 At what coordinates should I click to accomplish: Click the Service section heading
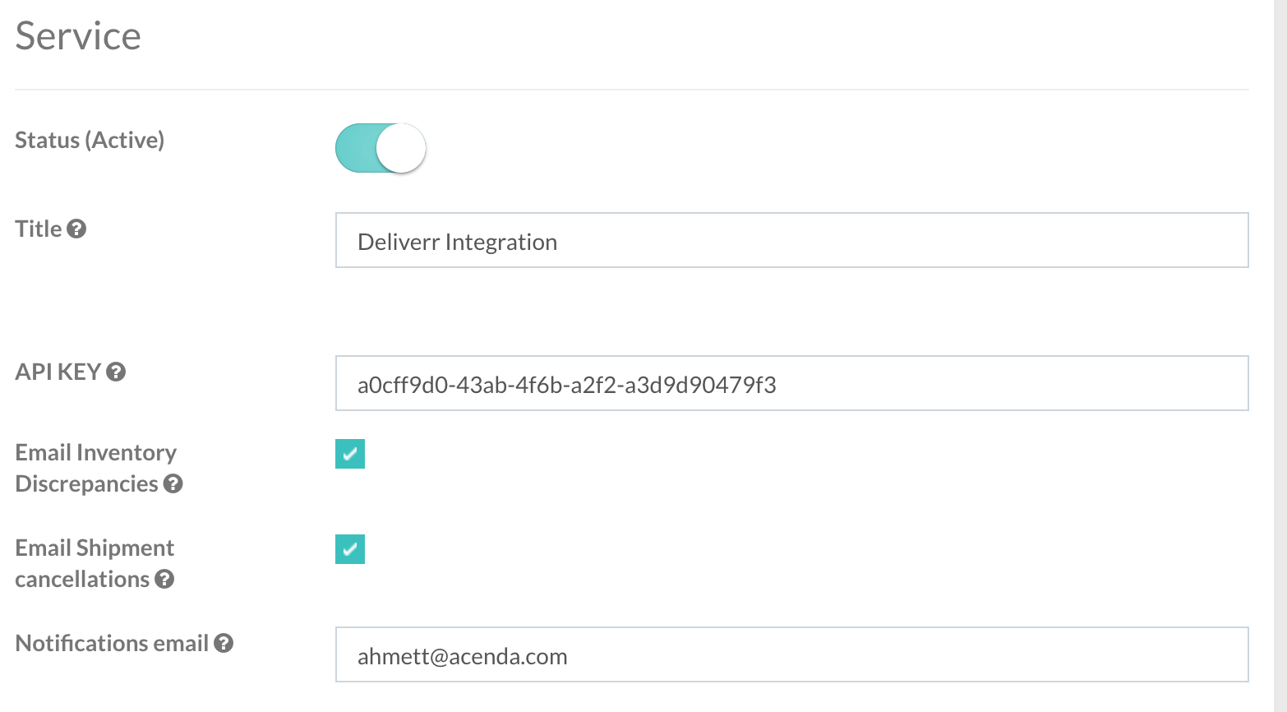pyautogui.click(x=78, y=36)
